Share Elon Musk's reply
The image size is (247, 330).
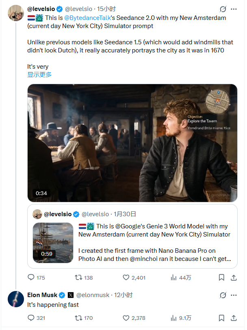point(234,318)
